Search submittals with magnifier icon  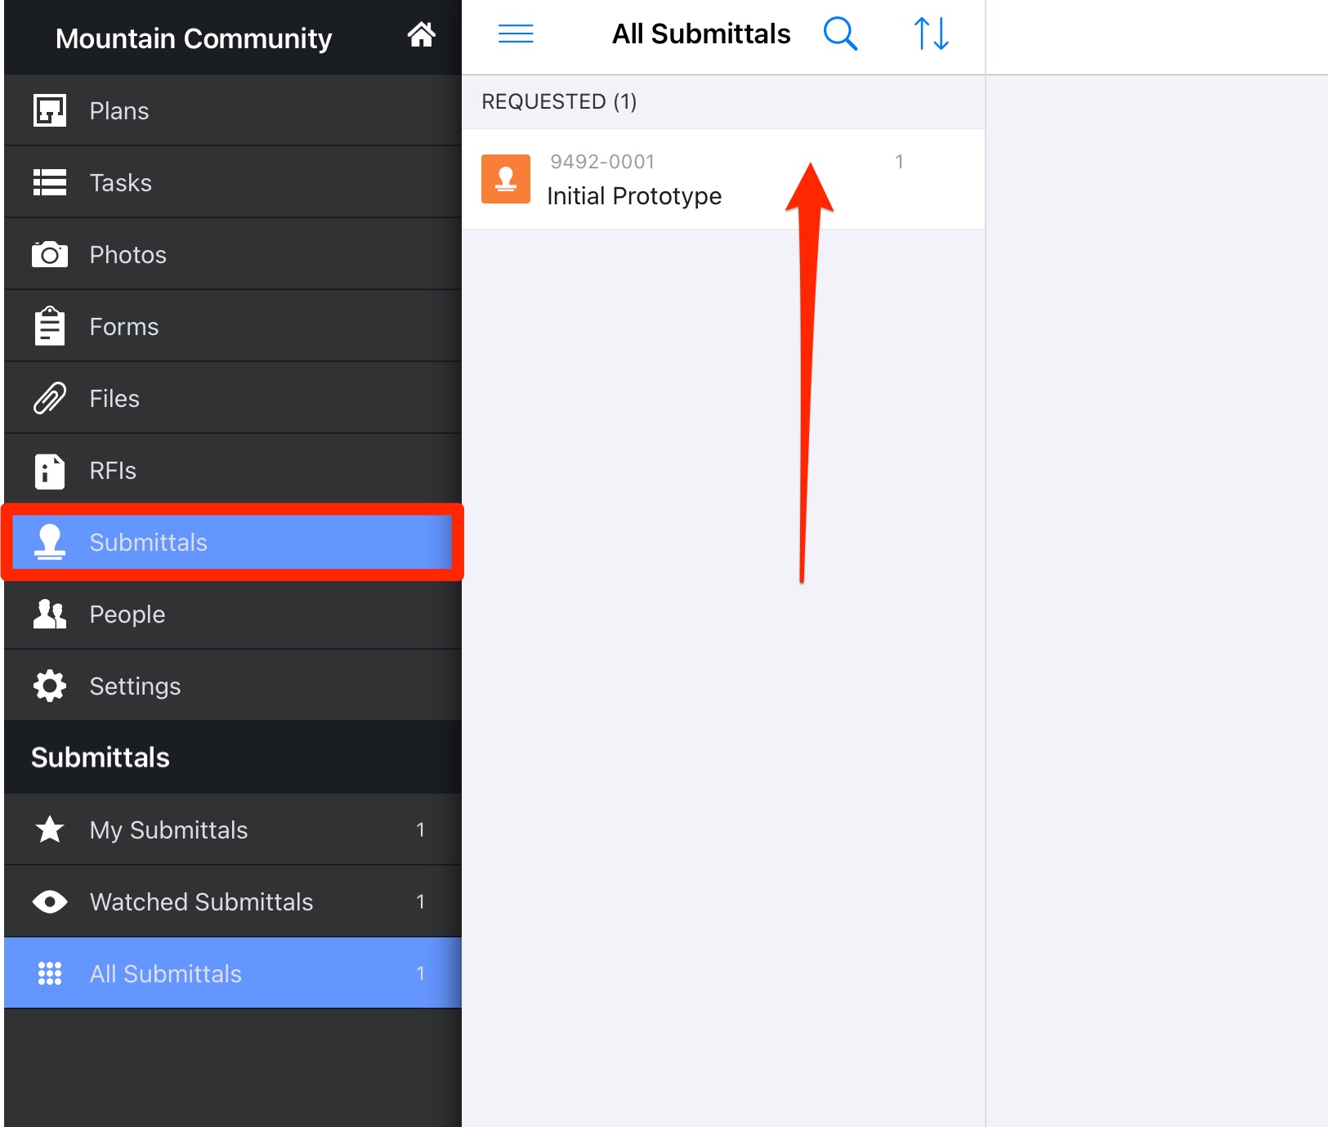point(840,34)
